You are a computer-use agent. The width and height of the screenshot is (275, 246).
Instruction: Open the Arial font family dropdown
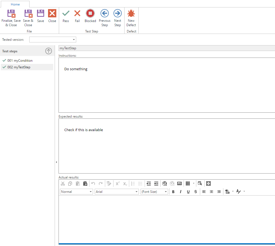click(136, 192)
